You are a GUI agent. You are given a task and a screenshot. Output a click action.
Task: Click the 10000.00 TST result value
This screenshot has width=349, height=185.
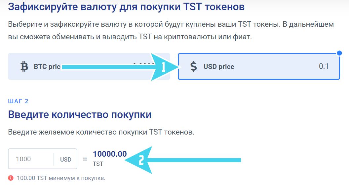(110, 154)
